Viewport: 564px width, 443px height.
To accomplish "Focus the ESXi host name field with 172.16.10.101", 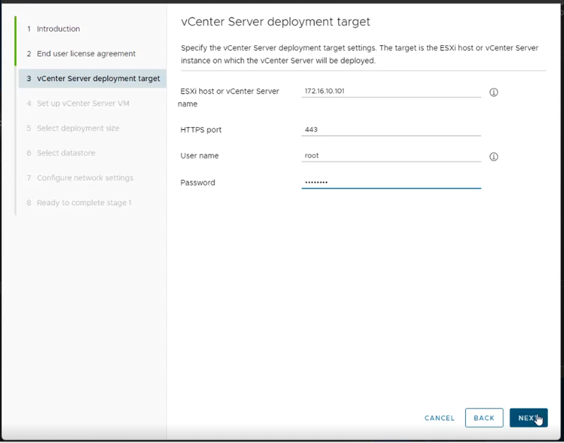I will pyautogui.click(x=391, y=91).
